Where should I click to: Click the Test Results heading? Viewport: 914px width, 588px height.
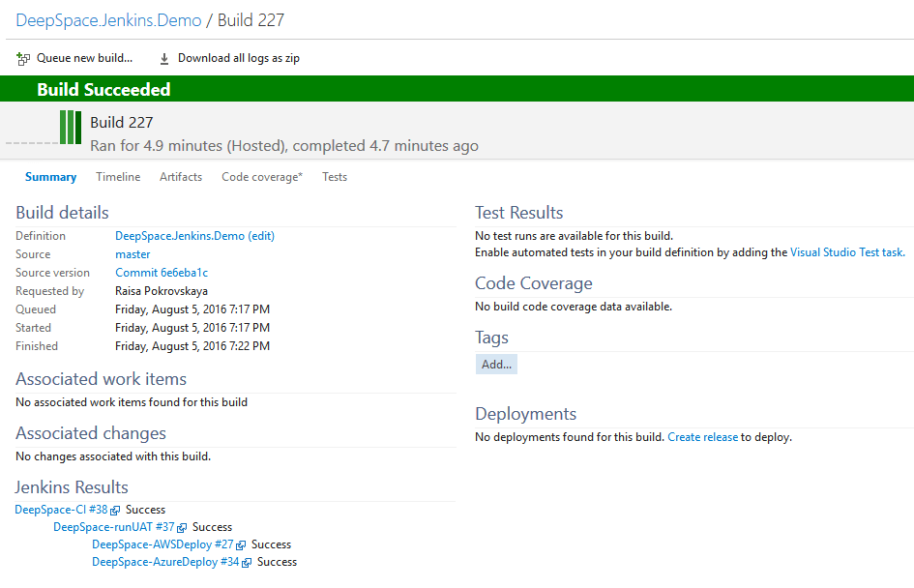coord(518,213)
